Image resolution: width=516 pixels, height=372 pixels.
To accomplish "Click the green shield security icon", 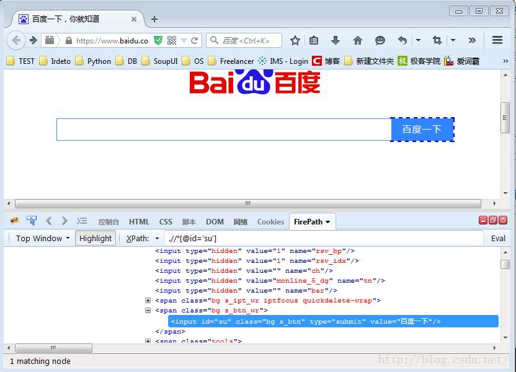I will click(x=158, y=40).
